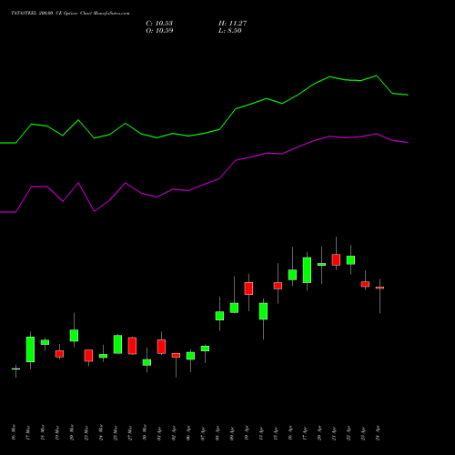Click the 24 Apr last candlestick
Screen dimensions: 455x455
click(x=379, y=288)
